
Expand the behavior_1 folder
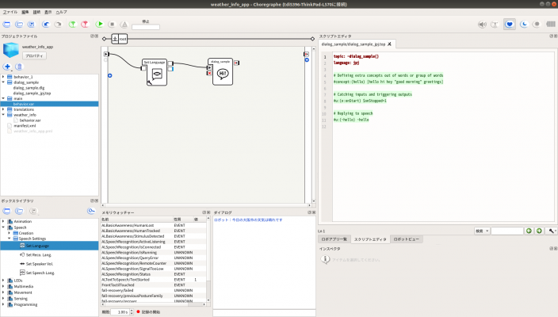coord(3,77)
